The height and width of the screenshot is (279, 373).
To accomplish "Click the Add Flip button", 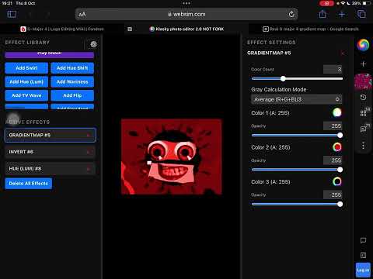I will point(72,95).
